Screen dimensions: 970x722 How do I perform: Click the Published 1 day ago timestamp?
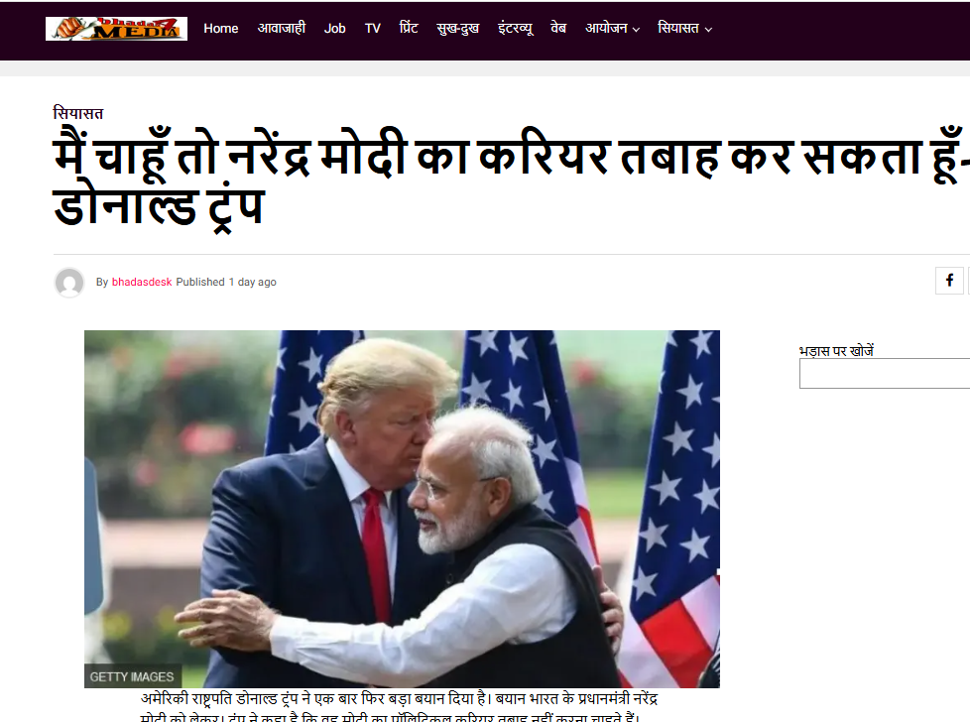coord(226,282)
